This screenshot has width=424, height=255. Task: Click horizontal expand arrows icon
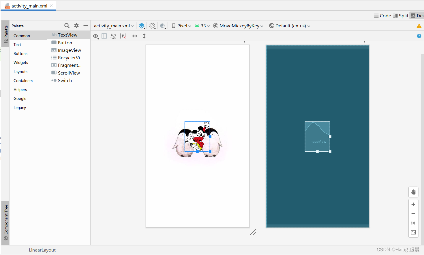[135, 36]
